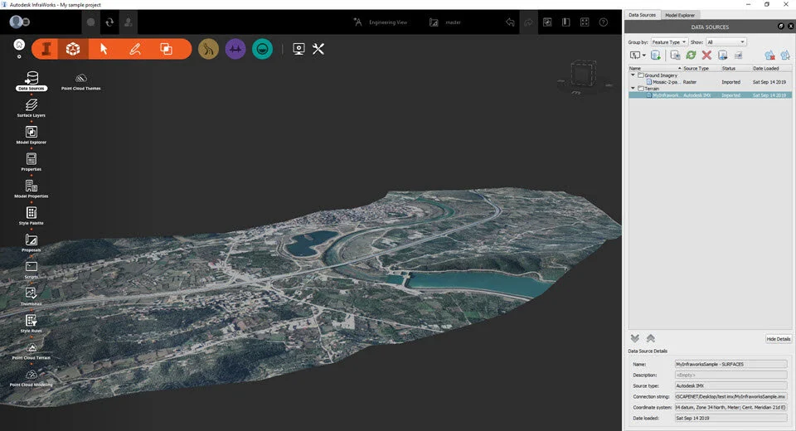This screenshot has height=431, width=796.
Task: Open the Style Rules tool
Action: (x=31, y=323)
